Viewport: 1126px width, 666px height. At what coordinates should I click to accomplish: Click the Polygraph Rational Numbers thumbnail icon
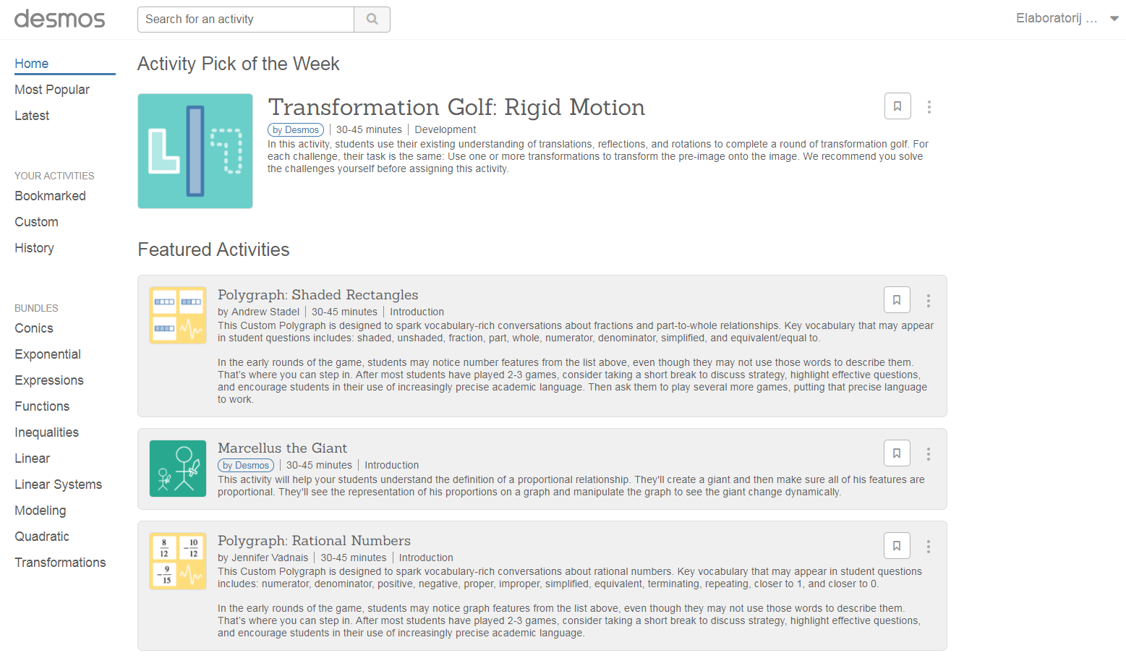(x=178, y=561)
